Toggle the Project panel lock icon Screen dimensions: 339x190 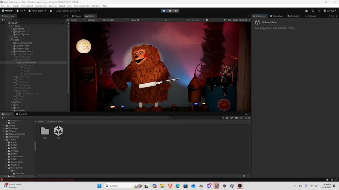coord(246,114)
